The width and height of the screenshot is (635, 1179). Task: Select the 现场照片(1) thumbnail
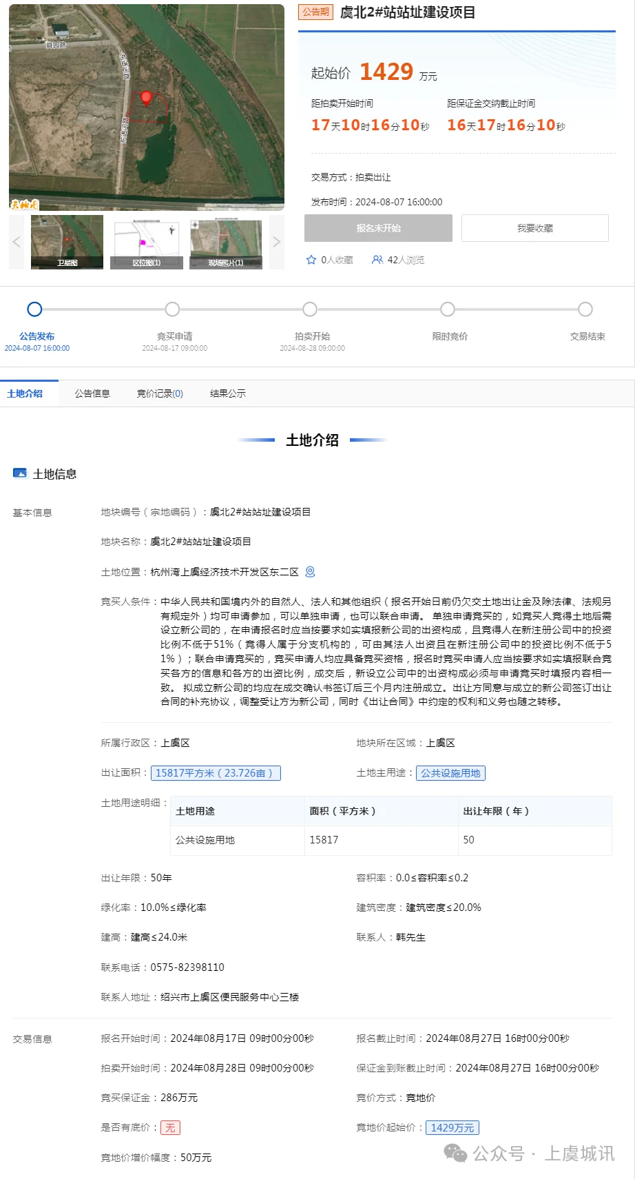(x=226, y=242)
